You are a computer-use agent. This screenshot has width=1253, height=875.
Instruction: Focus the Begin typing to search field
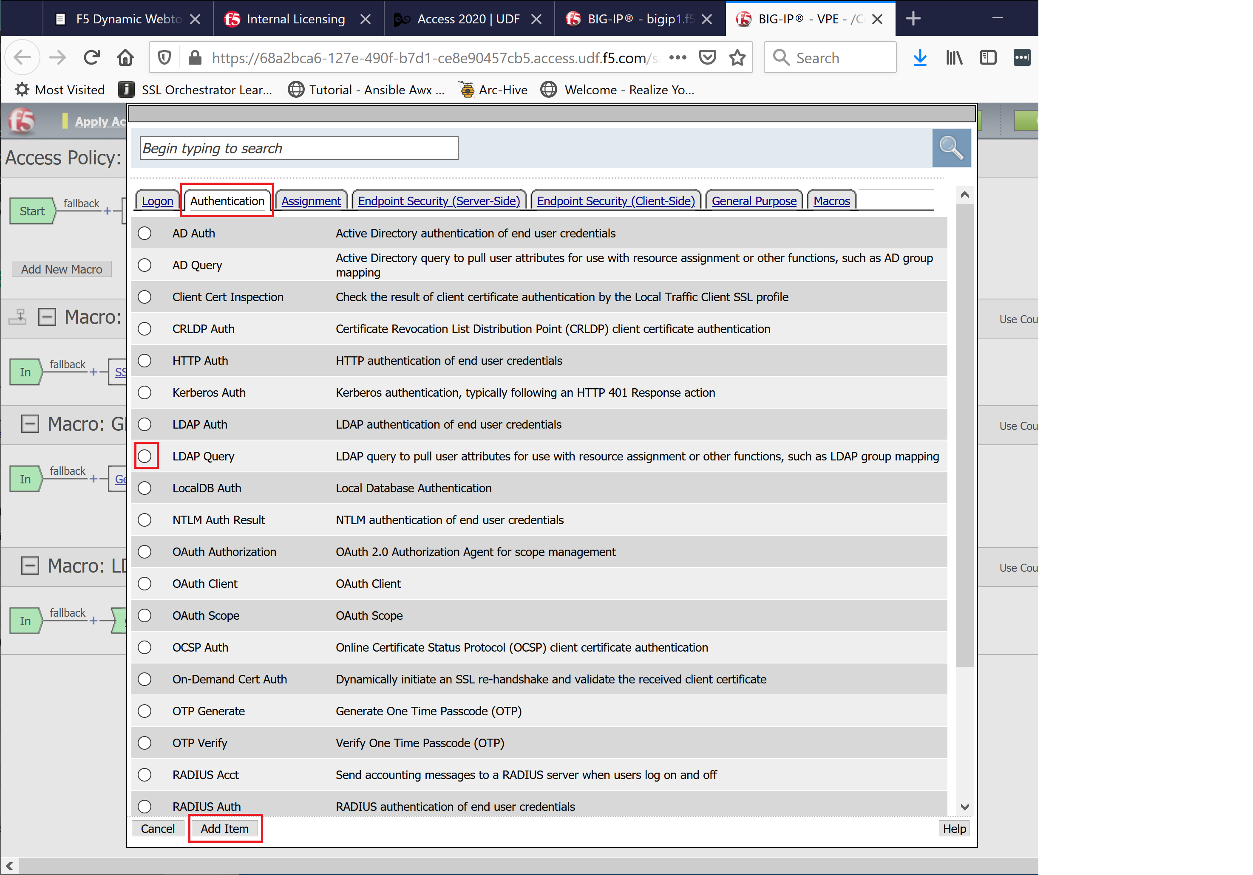coord(299,148)
